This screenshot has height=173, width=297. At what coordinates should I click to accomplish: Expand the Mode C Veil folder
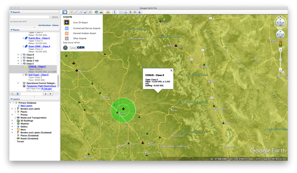point(18,61)
